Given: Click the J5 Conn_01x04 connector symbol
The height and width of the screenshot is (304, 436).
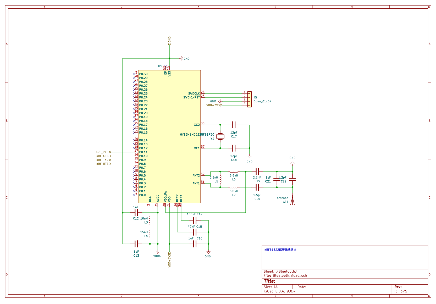Looking at the screenshot, I should point(250,99).
